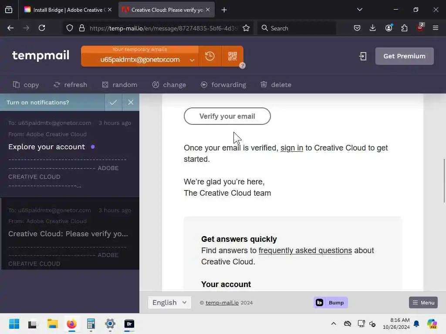Click the browser Search field
The image size is (446, 334).
click(x=296, y=28)
